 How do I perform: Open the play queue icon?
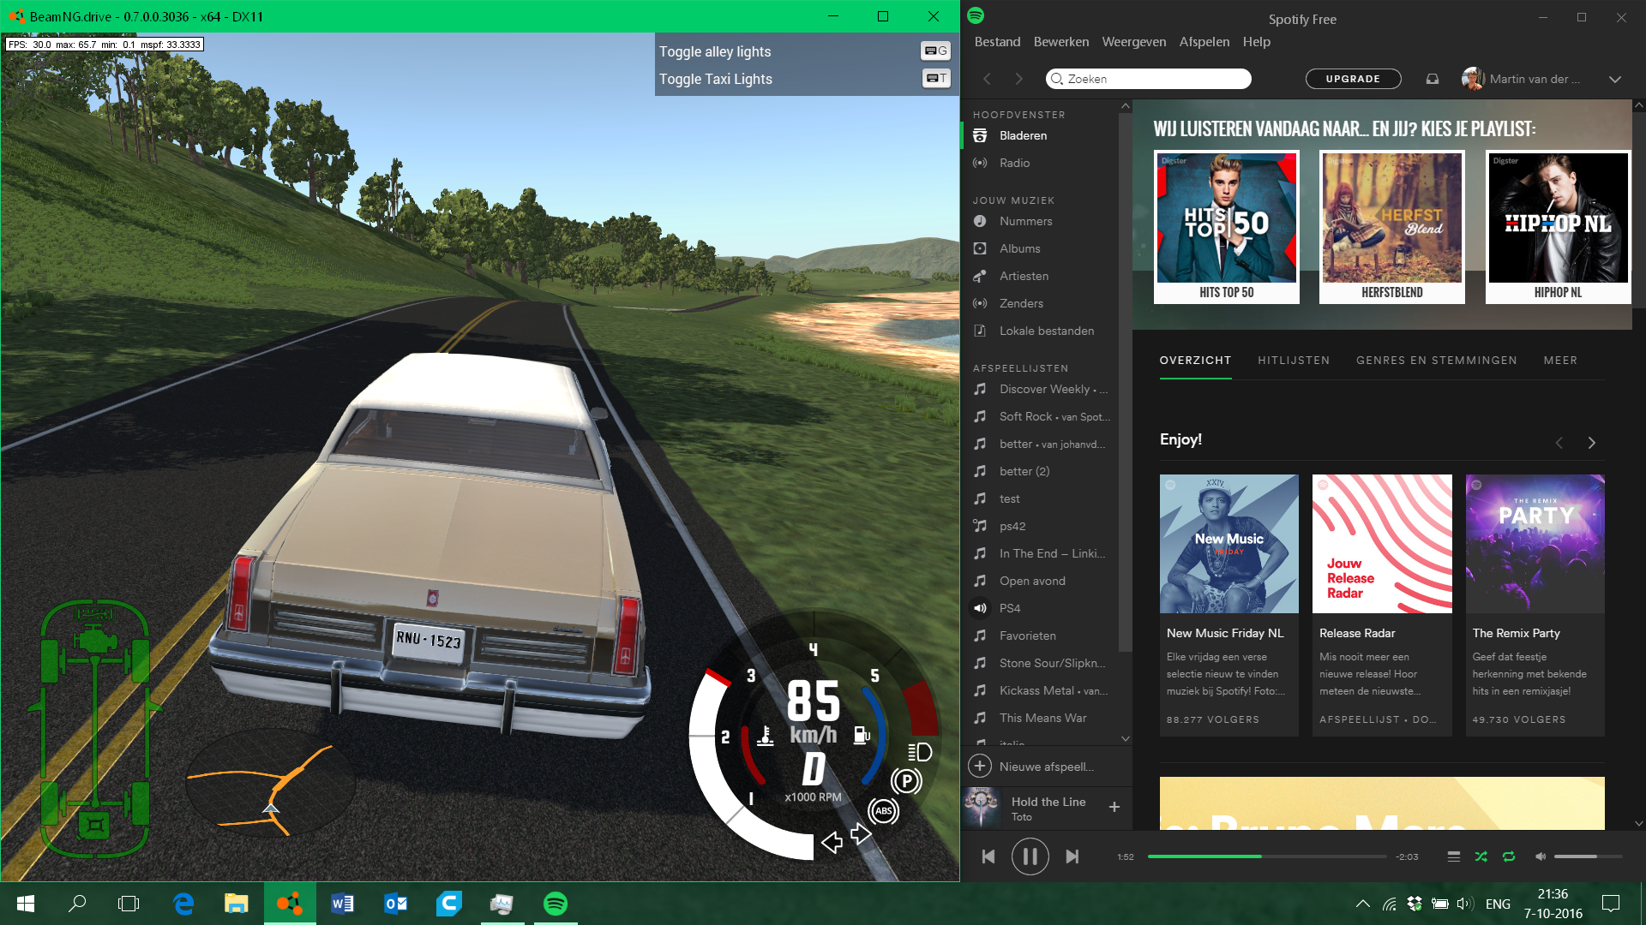1453,856
